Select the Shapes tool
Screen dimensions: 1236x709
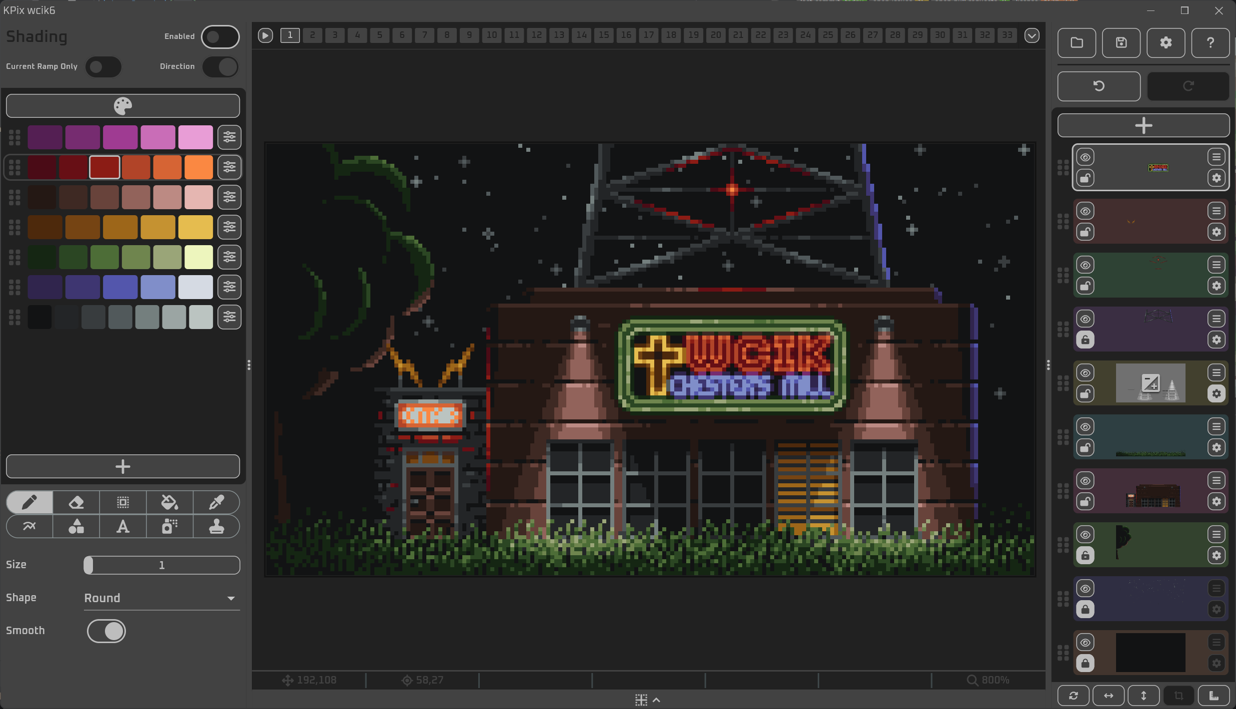point(76,527)
